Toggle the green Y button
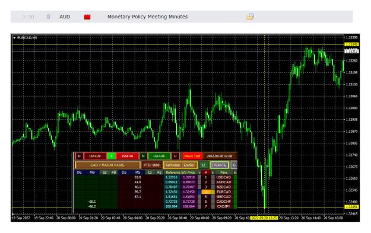371x233 pixels. point(112,156)
